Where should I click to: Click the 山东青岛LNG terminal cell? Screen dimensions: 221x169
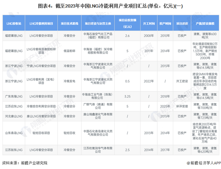[x=14, y=133]
